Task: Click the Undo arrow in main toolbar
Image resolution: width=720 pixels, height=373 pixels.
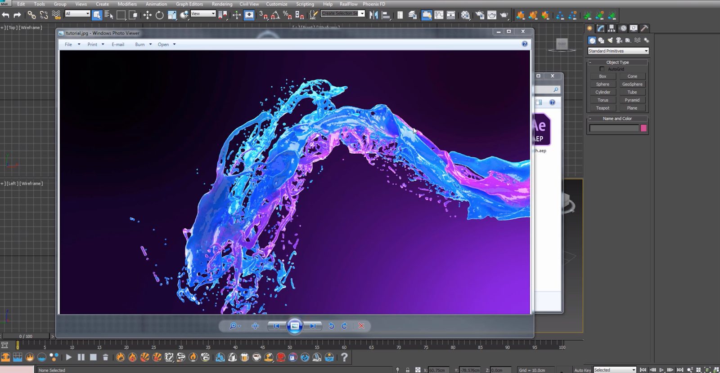Action: click(5, 15)
